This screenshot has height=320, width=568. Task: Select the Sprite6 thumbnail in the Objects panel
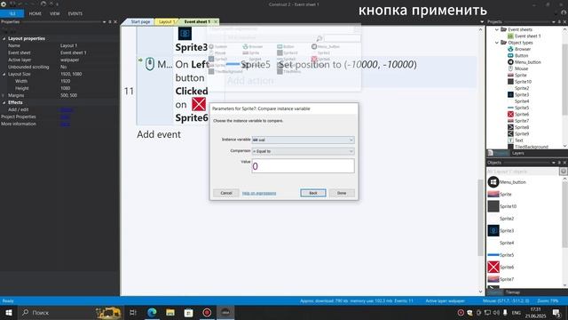tap(493, 267)
